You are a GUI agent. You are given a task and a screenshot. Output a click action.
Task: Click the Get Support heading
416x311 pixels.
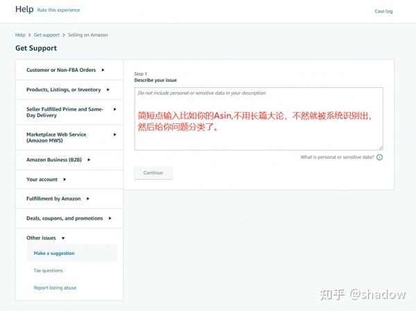pos(36,48)
